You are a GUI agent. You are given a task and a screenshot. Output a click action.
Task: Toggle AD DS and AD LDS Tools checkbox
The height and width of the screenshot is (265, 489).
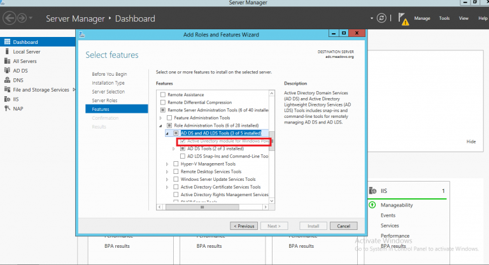point(176,133)
